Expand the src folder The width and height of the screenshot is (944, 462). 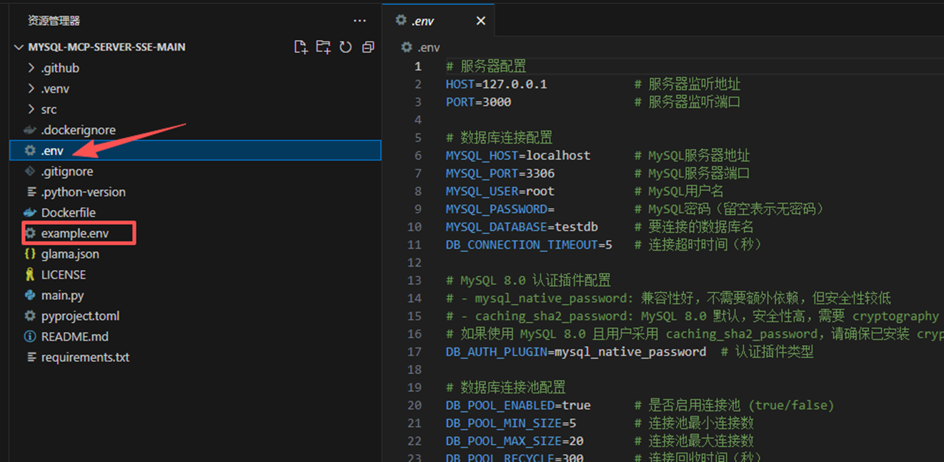pyautogui.click(x=32, y=109)
